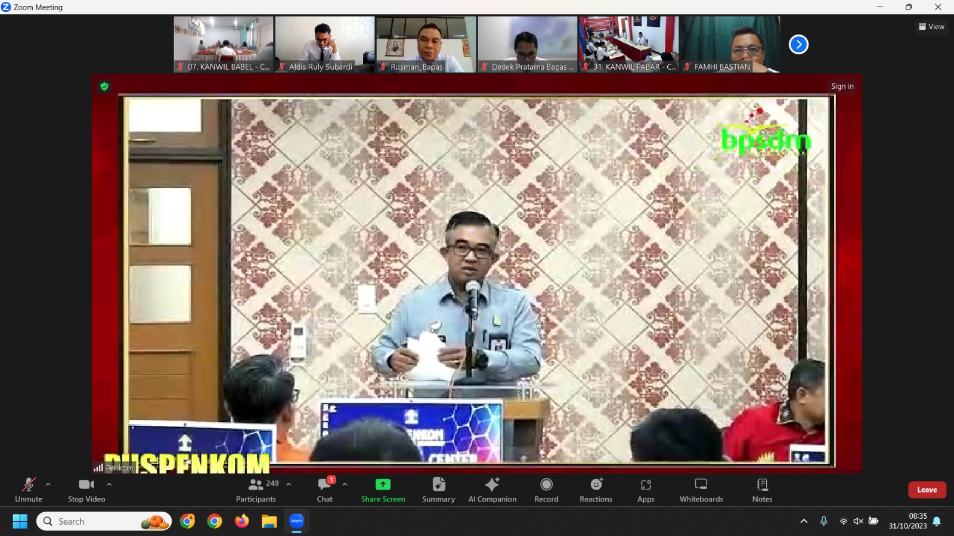Open the AI Companion panel
Image resolution: width=954 pixels, height=536 pixels.
point(492,490)
